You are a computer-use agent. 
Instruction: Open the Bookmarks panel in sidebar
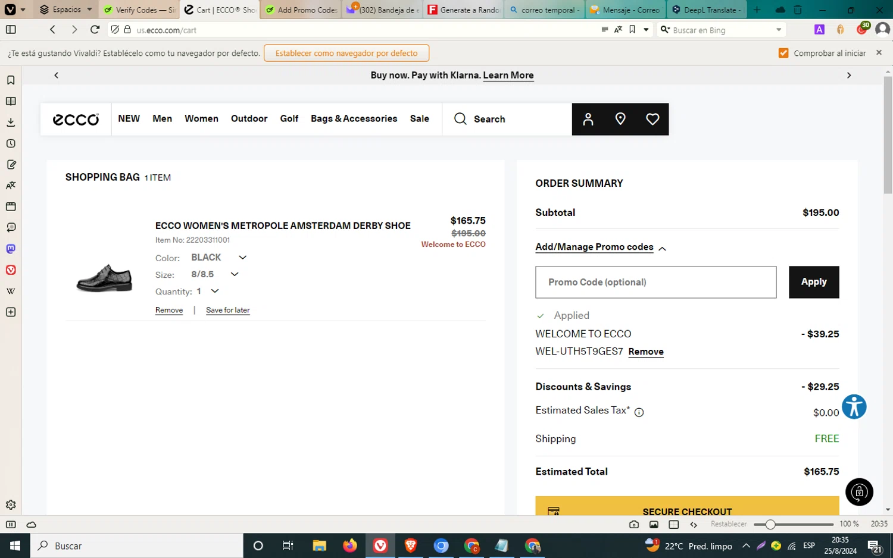(11, 80)
